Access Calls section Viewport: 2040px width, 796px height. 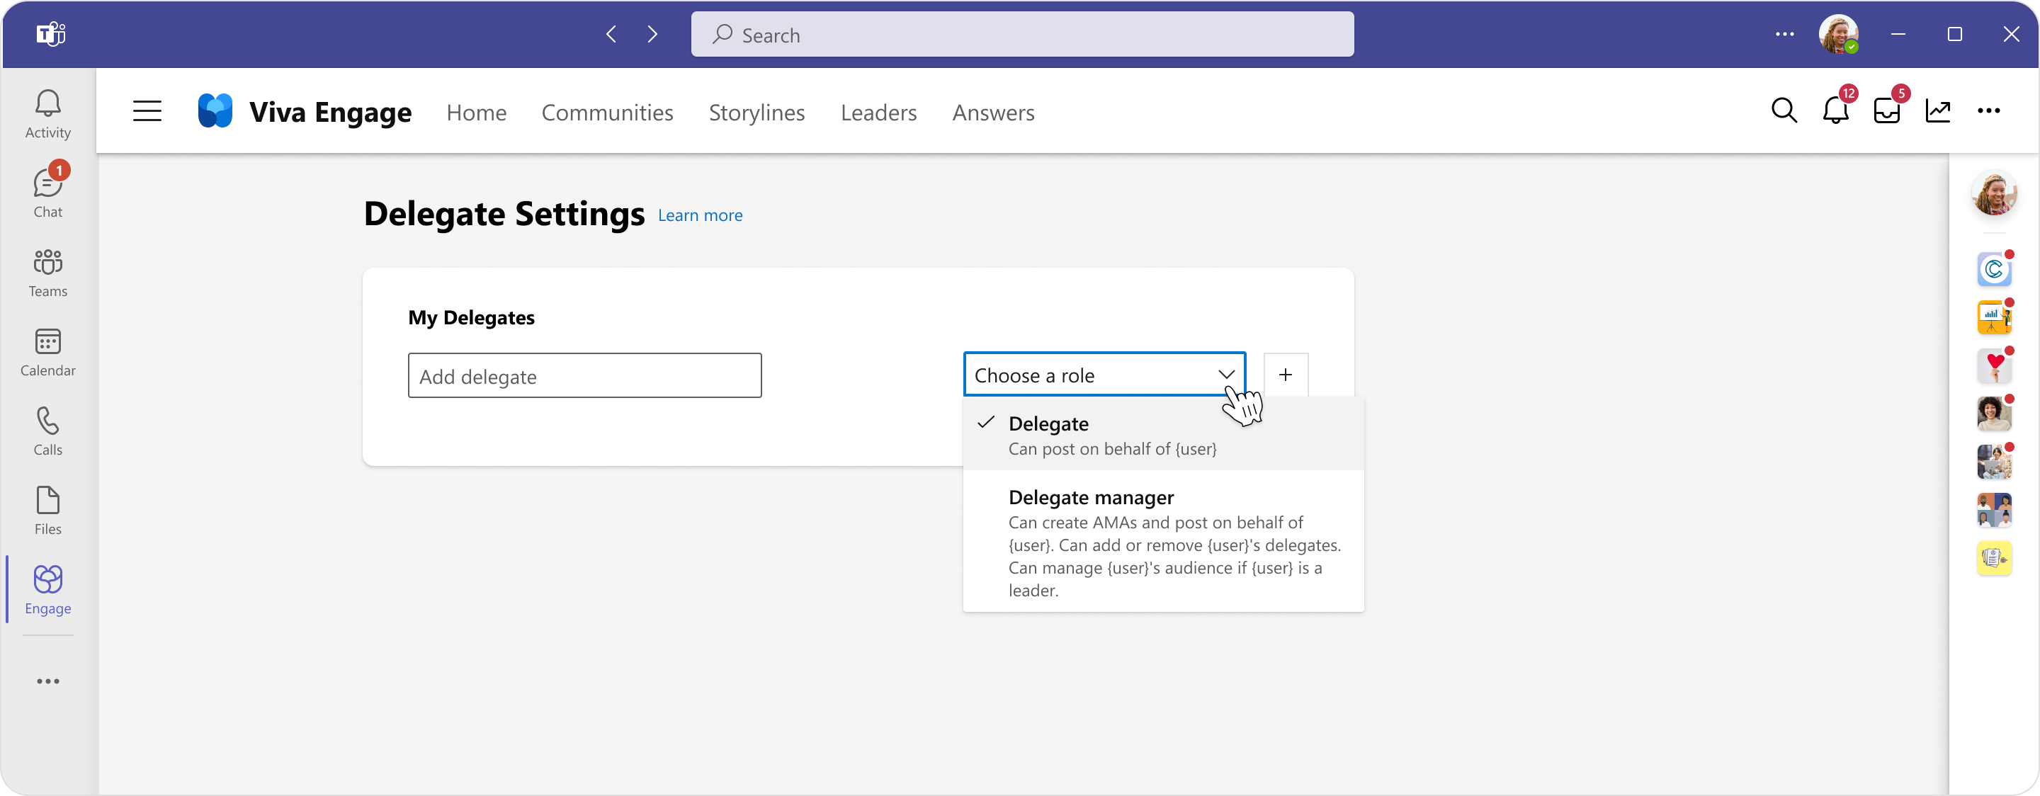(x=48, y=431)
